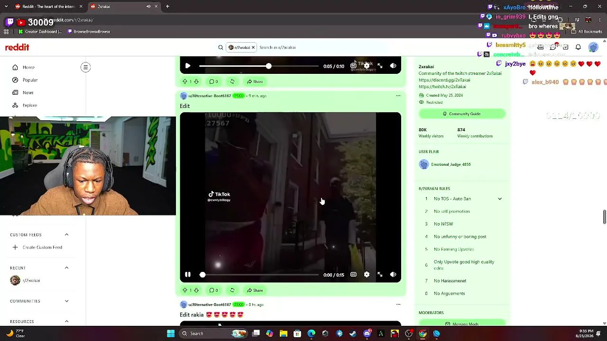Screen dimensions: 607x341
Task: Open the discord.gg/2xRakai link
Action: (x=444, y=80)
